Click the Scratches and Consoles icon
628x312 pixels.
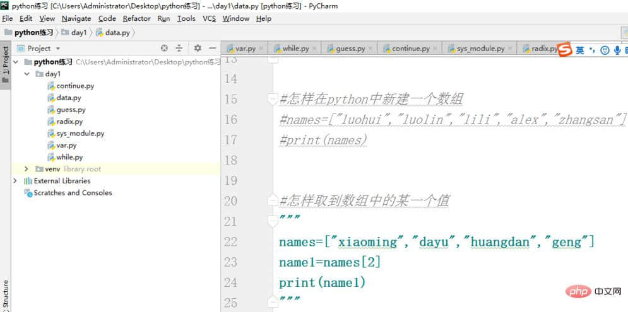tap(28, 193)
